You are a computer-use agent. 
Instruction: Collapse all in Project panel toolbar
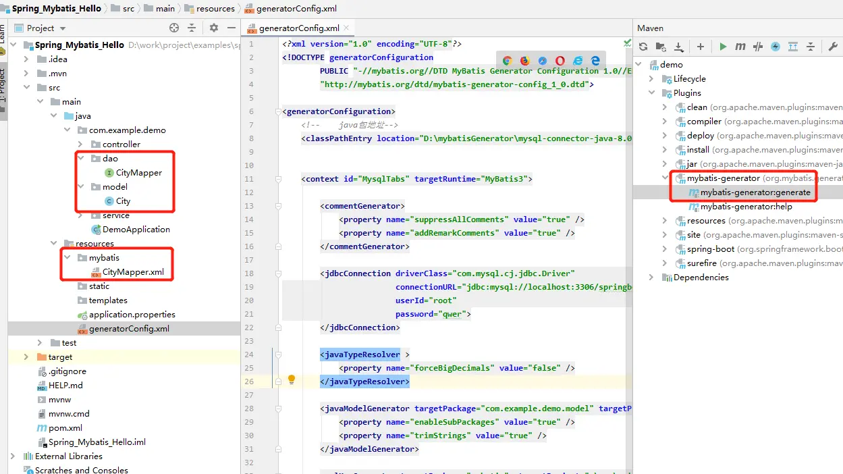(192, 28)
